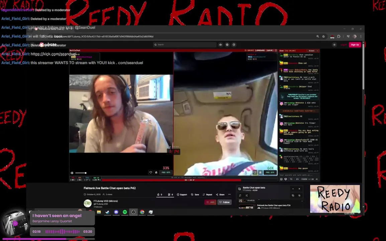The height and width of the screenshot is (241, 386).
Task: Bookmark the page with the star icon
Action: coord(323,36)
